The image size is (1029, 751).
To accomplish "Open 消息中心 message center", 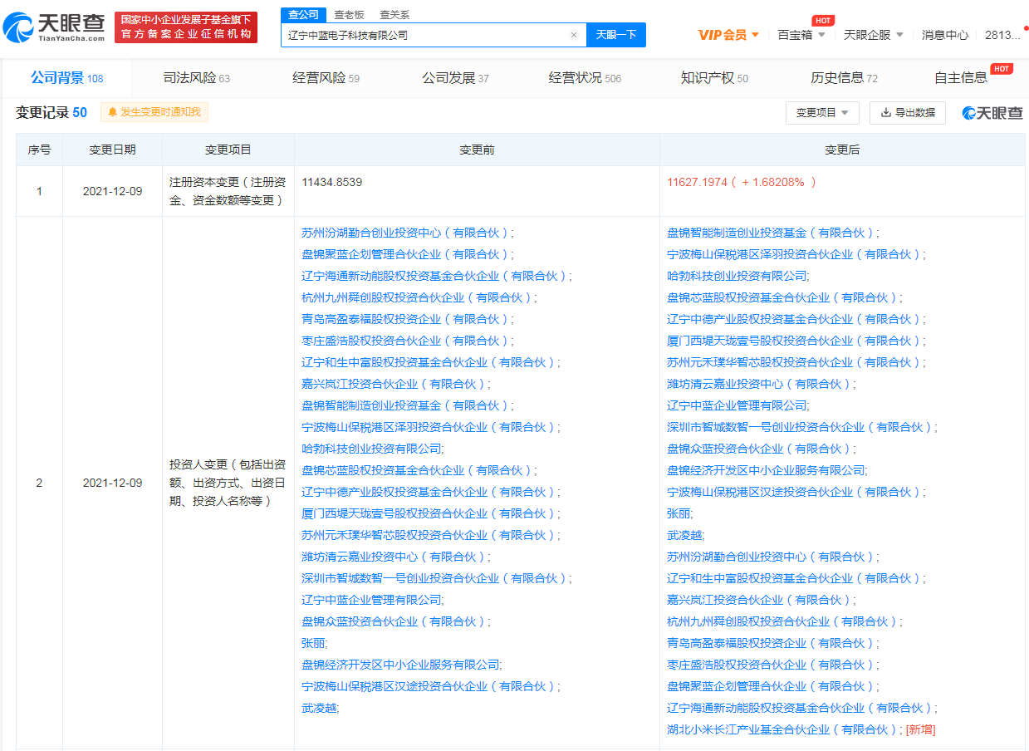I will click(x=944, y=35).
